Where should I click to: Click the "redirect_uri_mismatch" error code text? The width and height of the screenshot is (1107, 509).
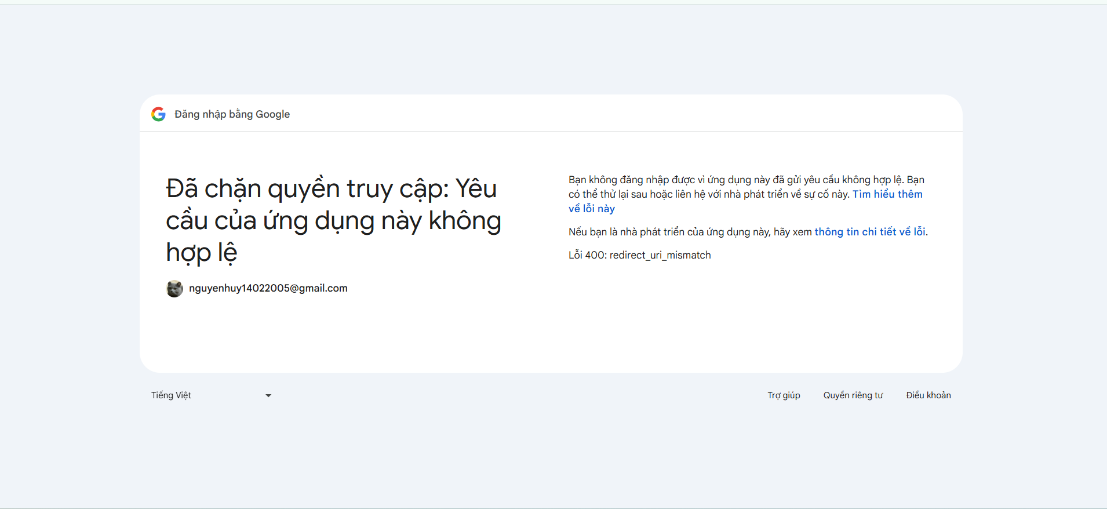(x=660, y=255)
